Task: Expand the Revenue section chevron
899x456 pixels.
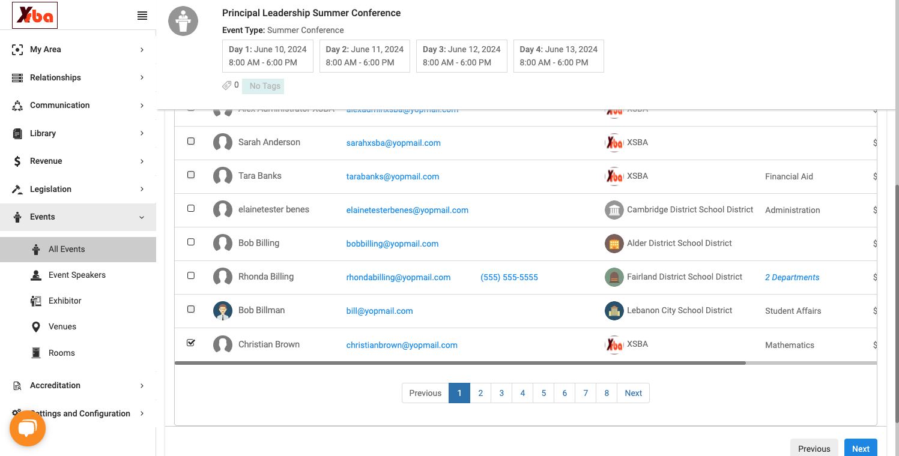Action: [x=142, y=161]
